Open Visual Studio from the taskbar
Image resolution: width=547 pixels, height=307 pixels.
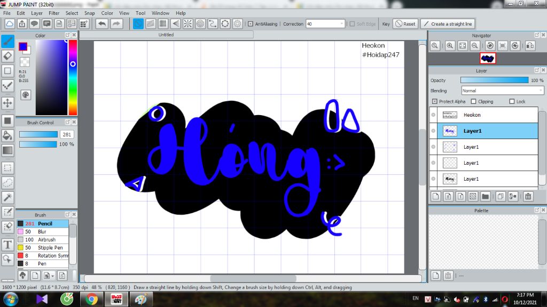(42, 300)
